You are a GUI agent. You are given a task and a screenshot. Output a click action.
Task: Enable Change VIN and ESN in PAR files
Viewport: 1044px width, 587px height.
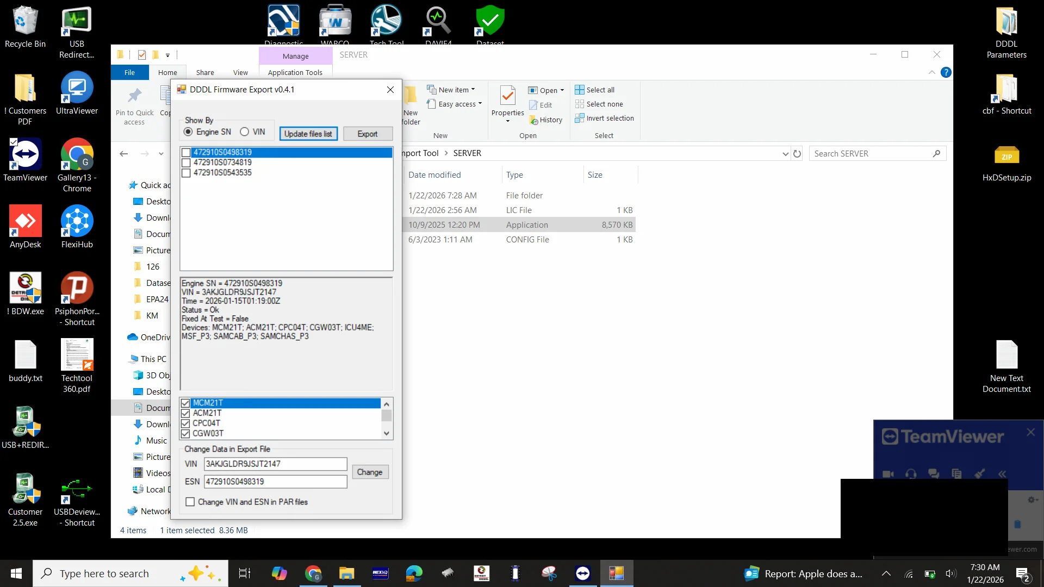click(190, 502)
